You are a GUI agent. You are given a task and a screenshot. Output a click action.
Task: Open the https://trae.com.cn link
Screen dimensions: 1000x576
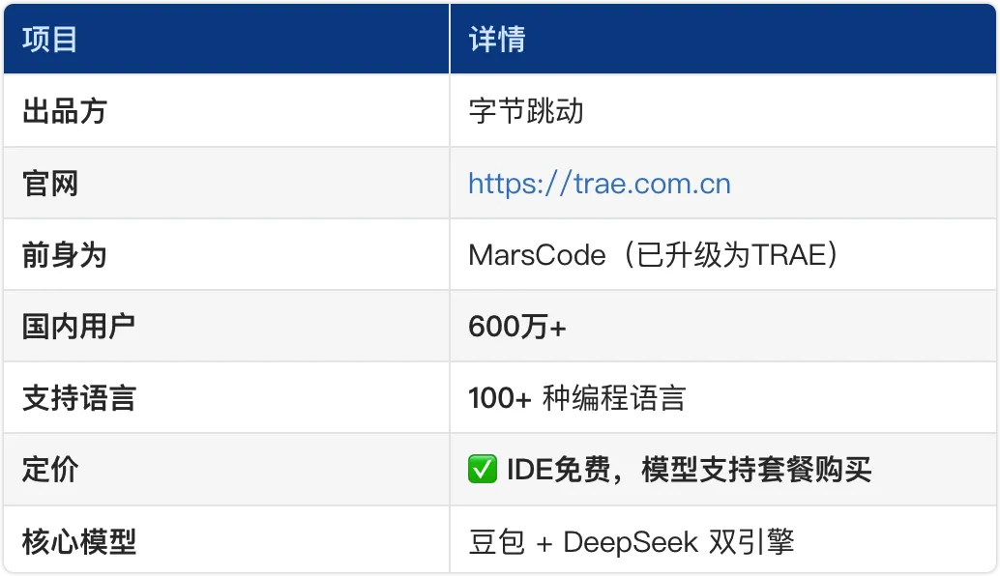click(599, 184)
